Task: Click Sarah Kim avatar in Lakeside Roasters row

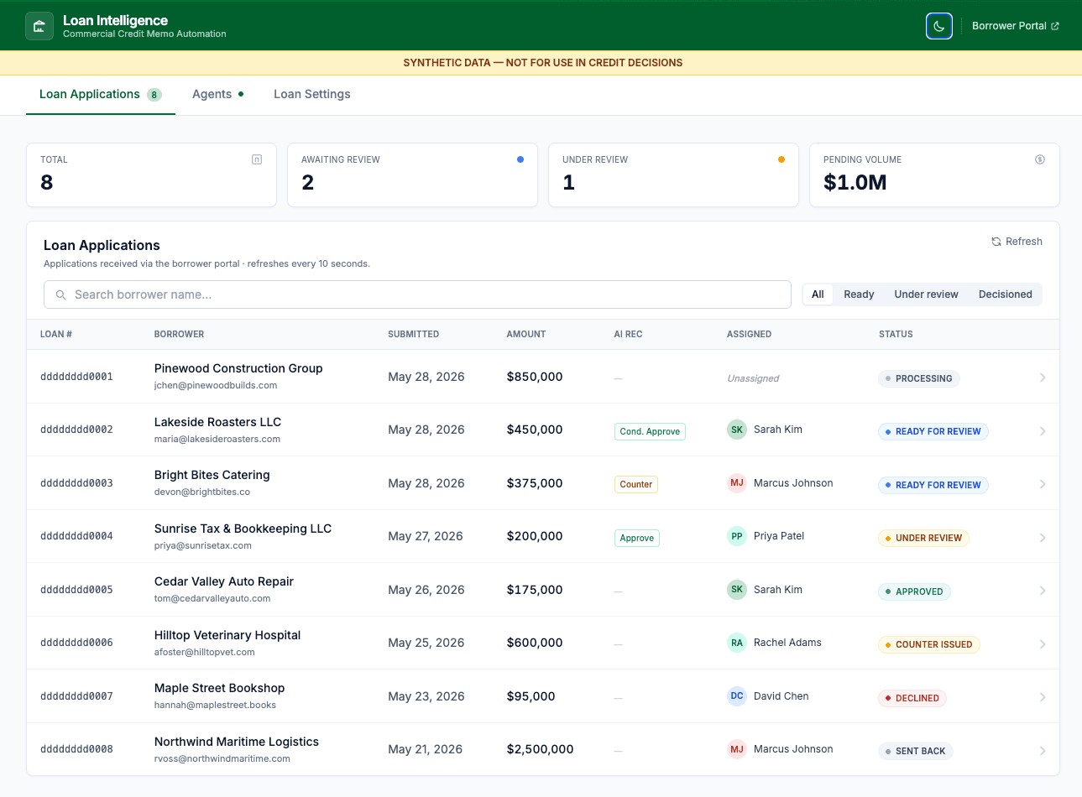Action: tap(737, 430)
